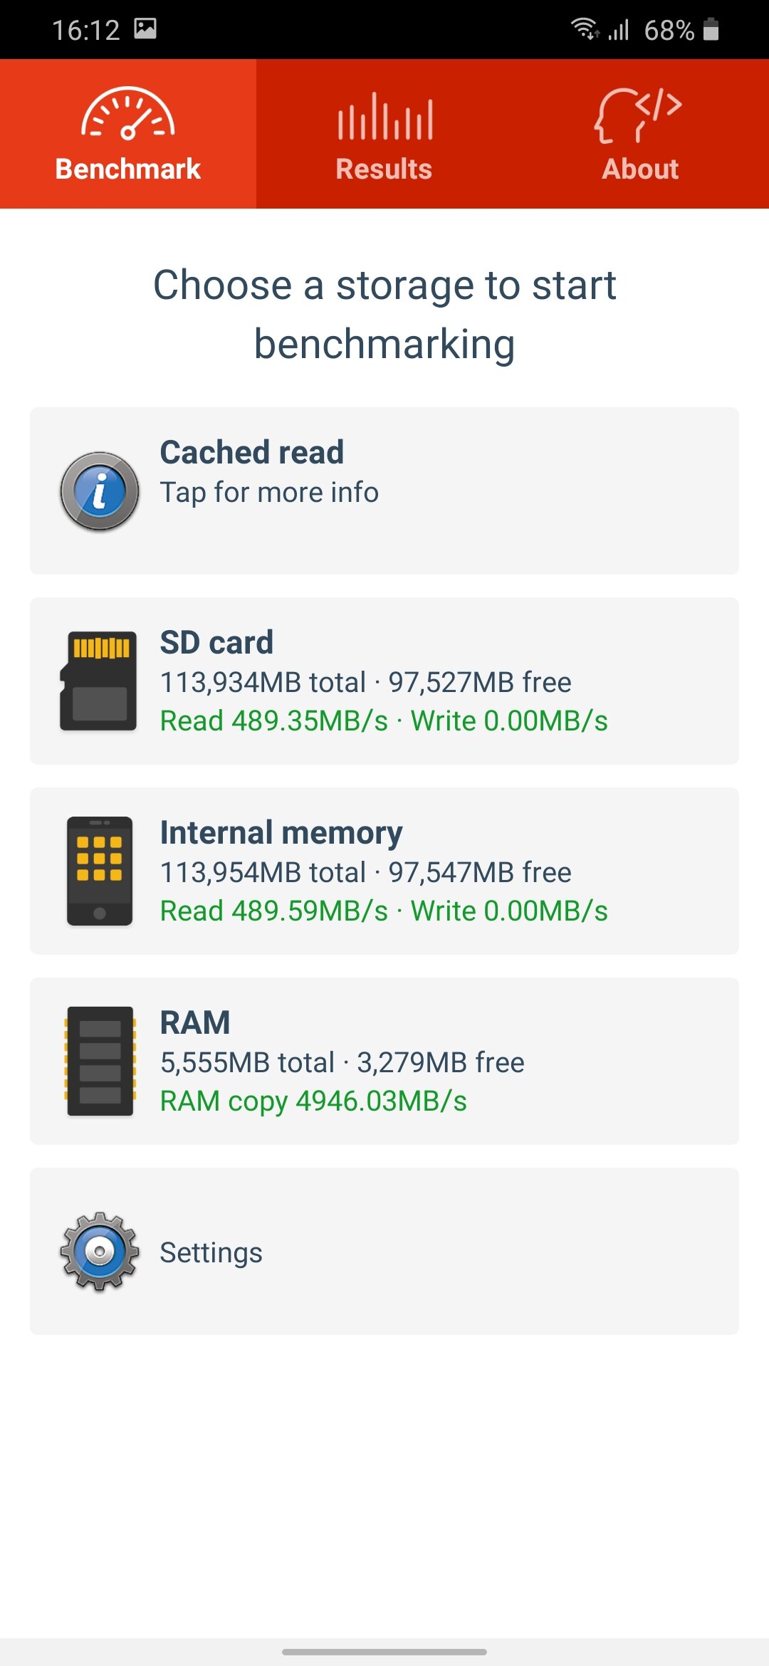The image size is (769, 1666).
Task: Select Internal memory for benchmarking
Action: tap(384, 871)
